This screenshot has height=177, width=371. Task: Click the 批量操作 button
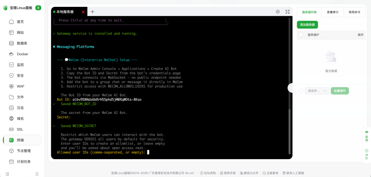click(340, 91)
